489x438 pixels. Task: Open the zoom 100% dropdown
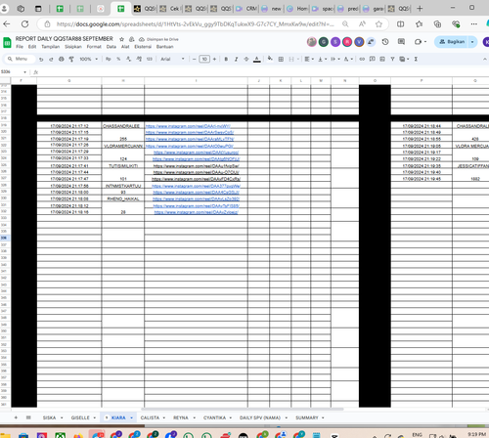pos(89,59)
